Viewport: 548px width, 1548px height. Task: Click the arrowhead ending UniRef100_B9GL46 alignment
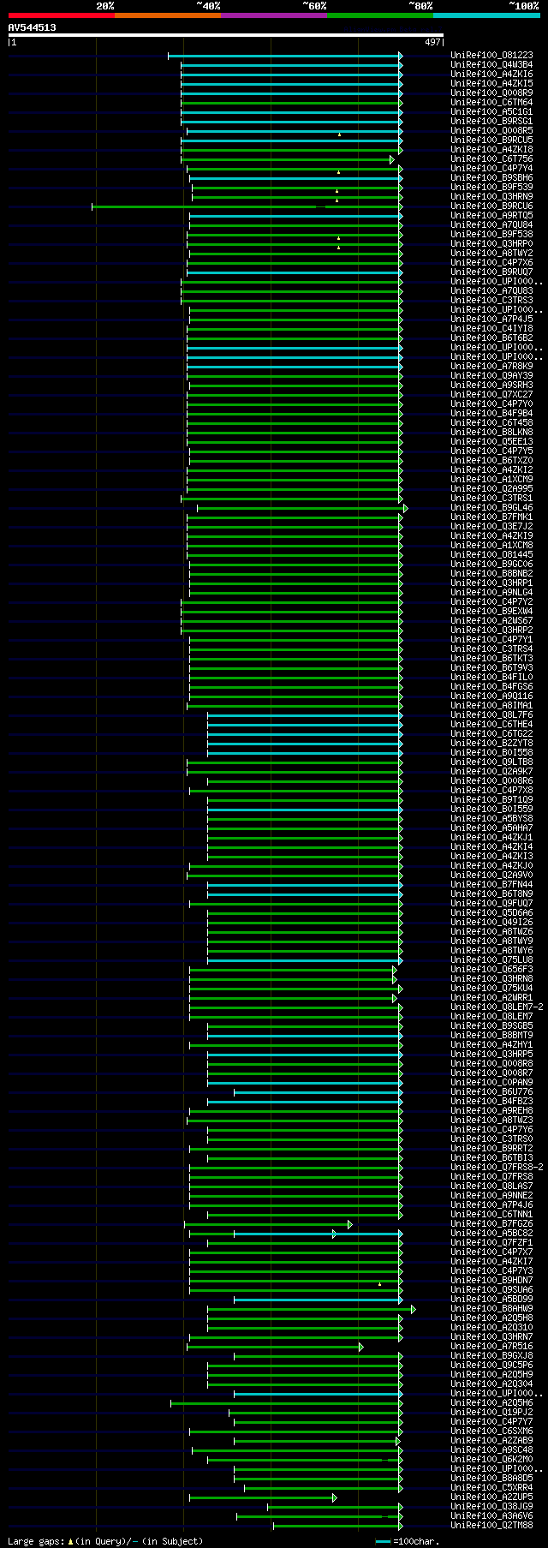coord(406,508)
